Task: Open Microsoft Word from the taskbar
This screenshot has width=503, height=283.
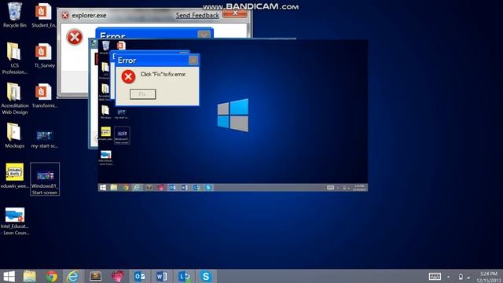Action: click(x=162, y=276)
